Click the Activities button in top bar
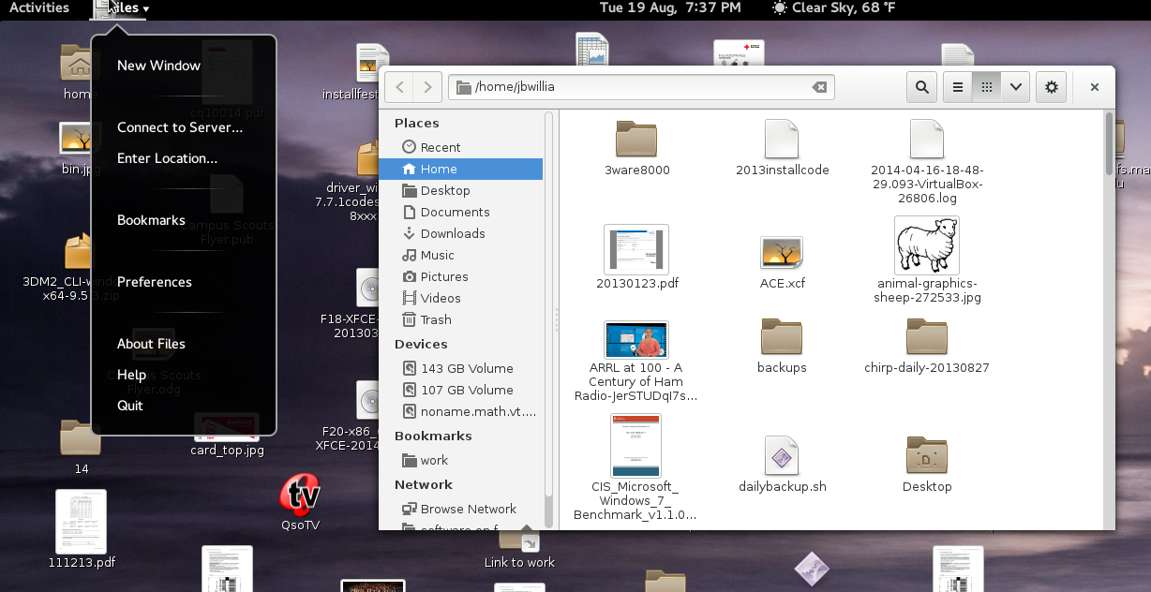The height and width of the screenshot is (592, 1151). click(x=39, y=7)
